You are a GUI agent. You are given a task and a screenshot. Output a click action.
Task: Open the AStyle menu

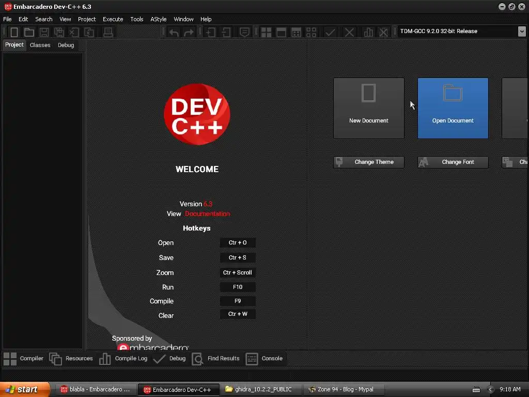pos(159,19)
